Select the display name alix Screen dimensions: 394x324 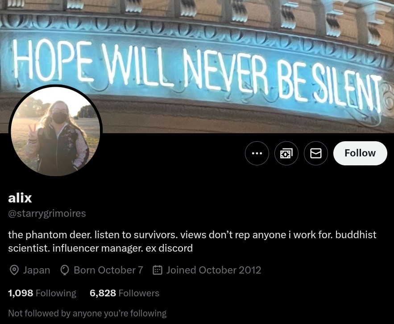click(20, 198)
